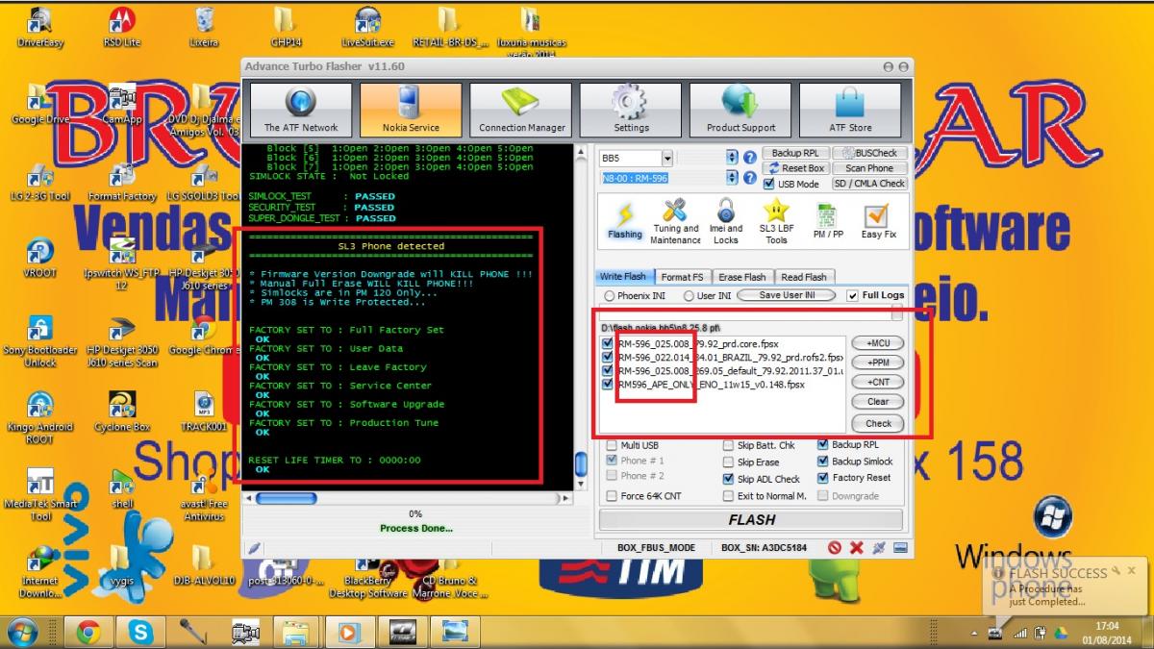
Task: Open Connection Manager
Action: (521, 110)
